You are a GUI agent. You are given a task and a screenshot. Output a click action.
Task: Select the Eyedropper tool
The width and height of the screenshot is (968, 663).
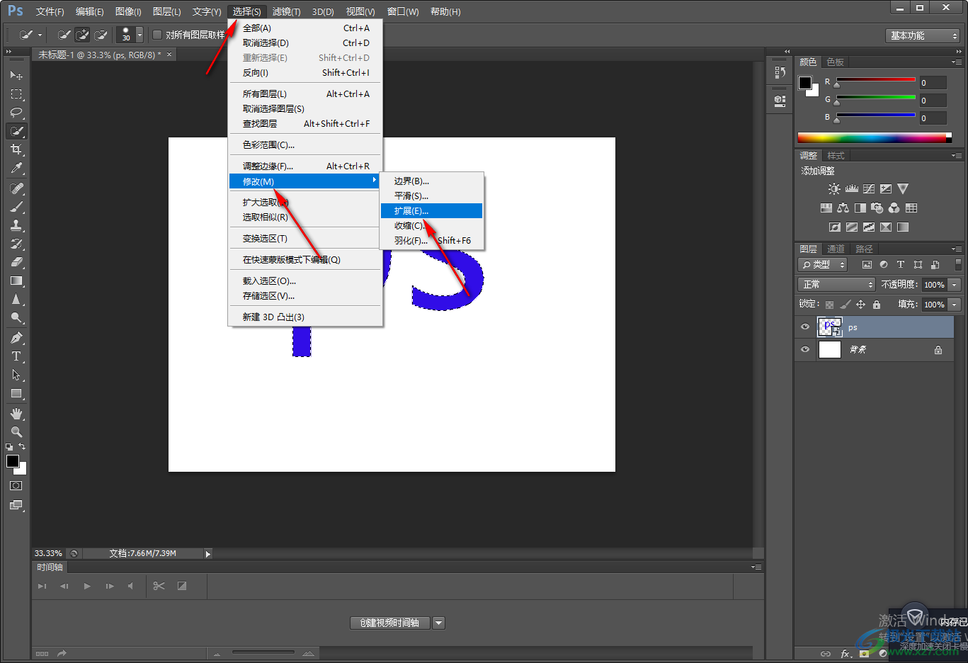tap(16, 168)
